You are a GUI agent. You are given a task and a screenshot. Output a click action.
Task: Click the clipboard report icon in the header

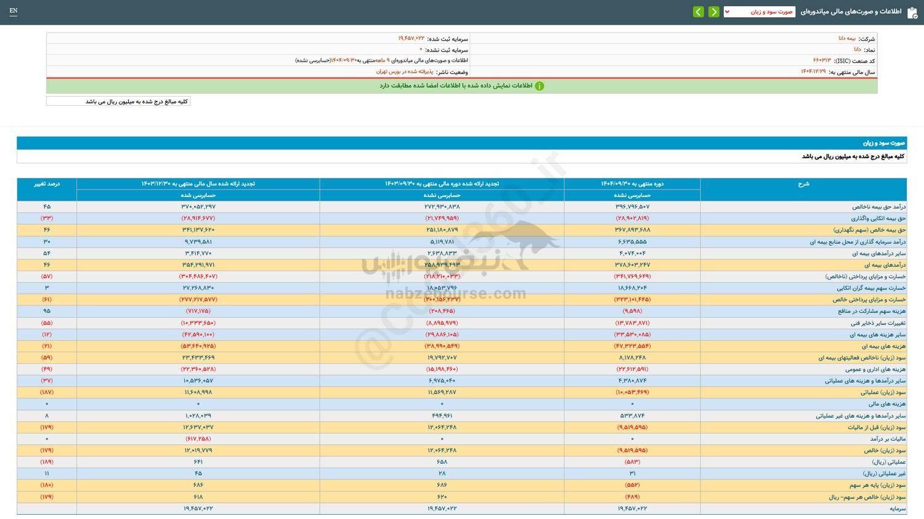click(912, 11)
